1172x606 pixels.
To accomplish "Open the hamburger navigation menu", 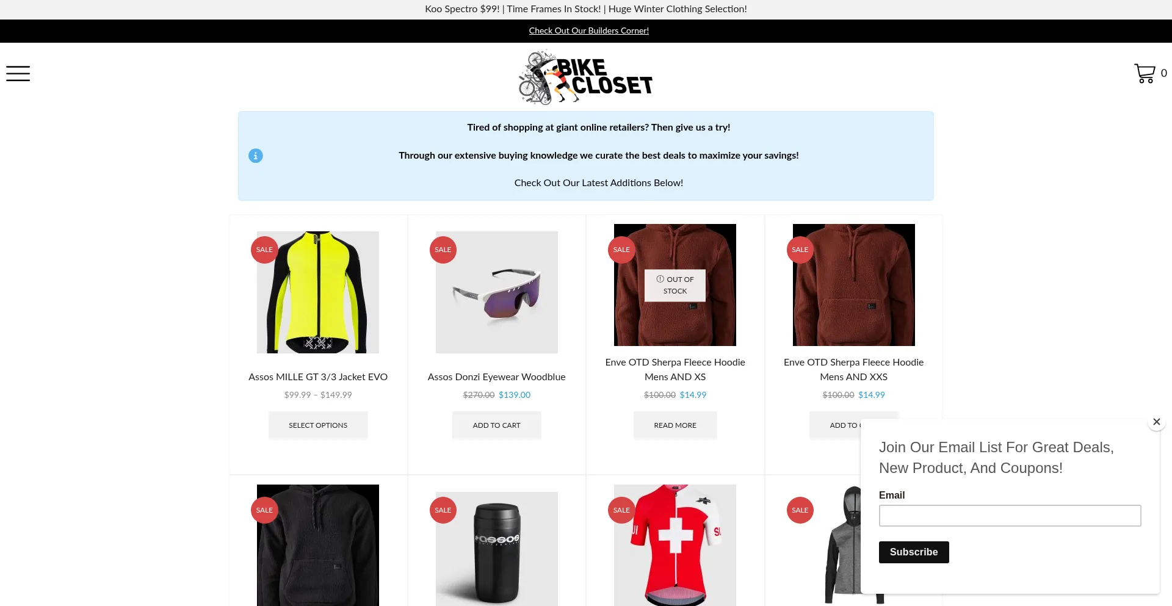I will (x=18, y=73).
